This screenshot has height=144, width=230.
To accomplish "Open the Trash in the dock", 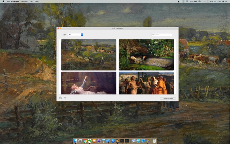I will click(x=154, y=141).
